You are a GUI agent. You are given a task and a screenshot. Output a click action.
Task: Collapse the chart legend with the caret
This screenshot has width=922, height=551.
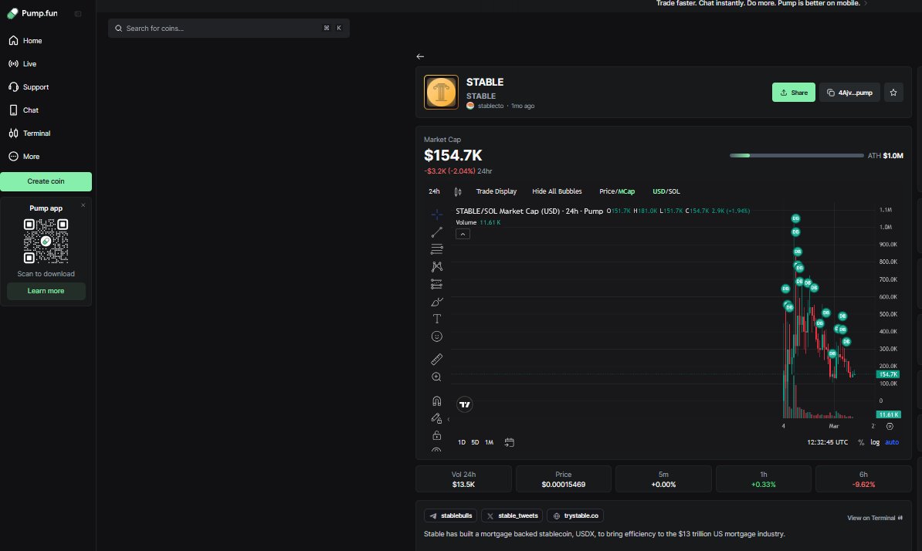tap(463, 234)
